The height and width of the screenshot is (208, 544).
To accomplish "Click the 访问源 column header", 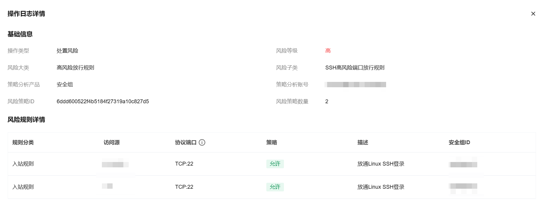I will click(x=111, y=142).
